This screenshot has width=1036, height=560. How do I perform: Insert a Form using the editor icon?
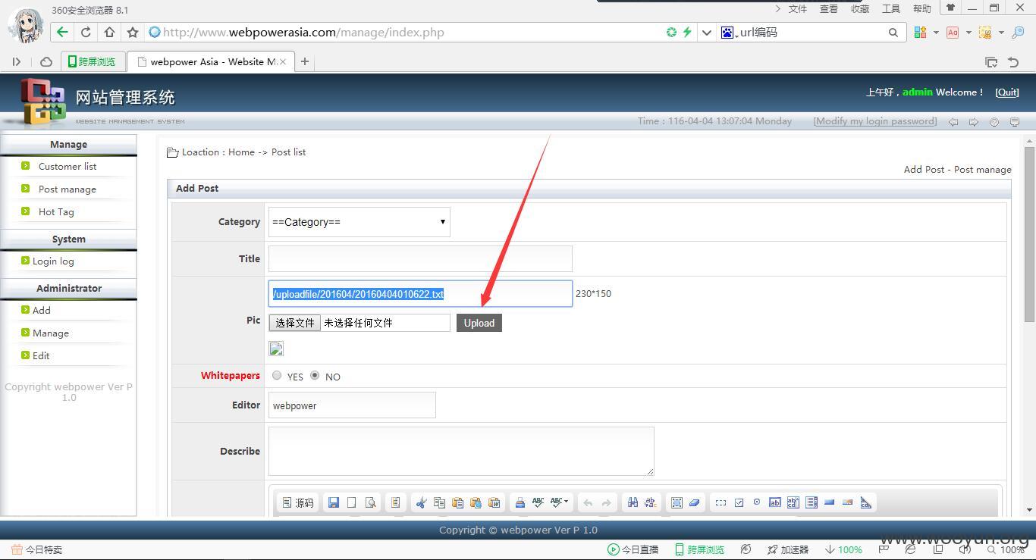pos(720,502)
